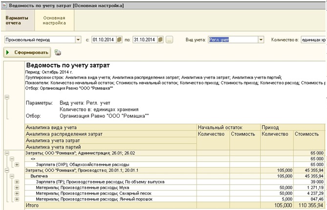Click the Выпечка row text
Screen dimensions: 327x210
tap(39, 176)
